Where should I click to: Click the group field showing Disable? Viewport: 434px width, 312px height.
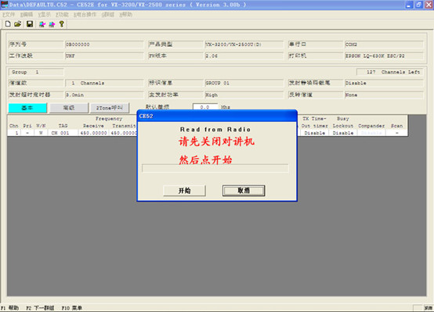(x=384, y=83)
